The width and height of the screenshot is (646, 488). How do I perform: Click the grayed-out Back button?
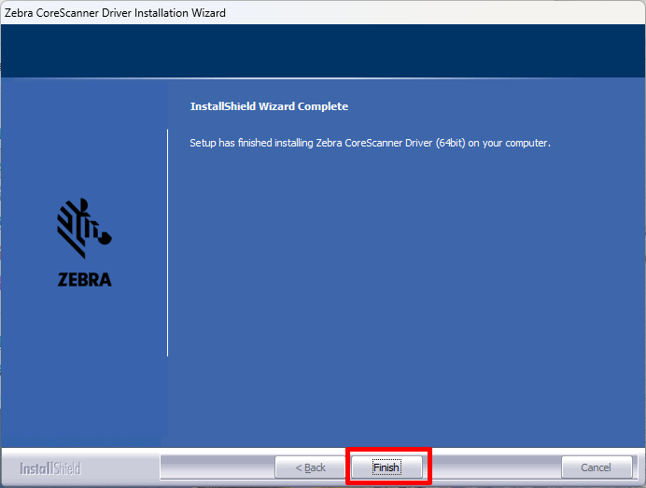pos(311,467)
